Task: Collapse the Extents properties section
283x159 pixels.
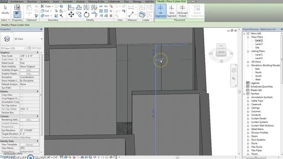Action: click(x=38, y=91)
